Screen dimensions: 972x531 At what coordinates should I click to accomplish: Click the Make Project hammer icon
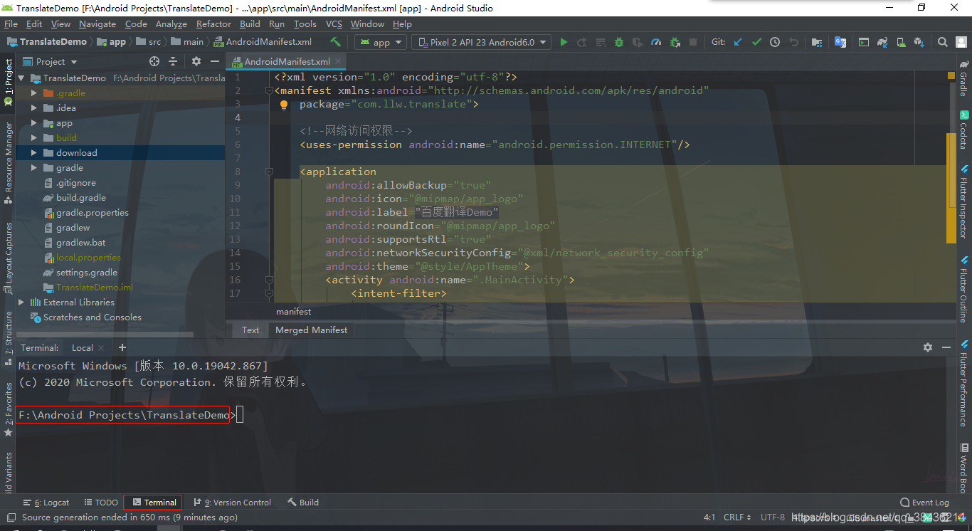[336, 42]
